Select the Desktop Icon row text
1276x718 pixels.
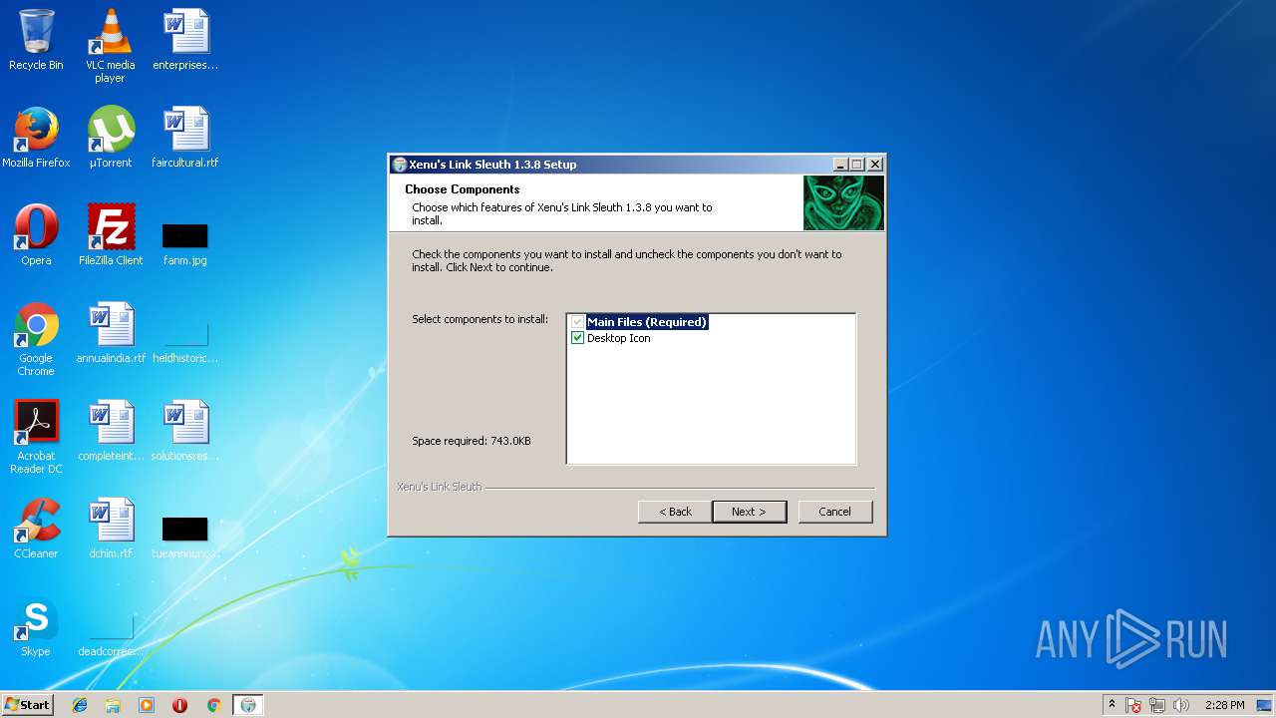tap(618, 338)
